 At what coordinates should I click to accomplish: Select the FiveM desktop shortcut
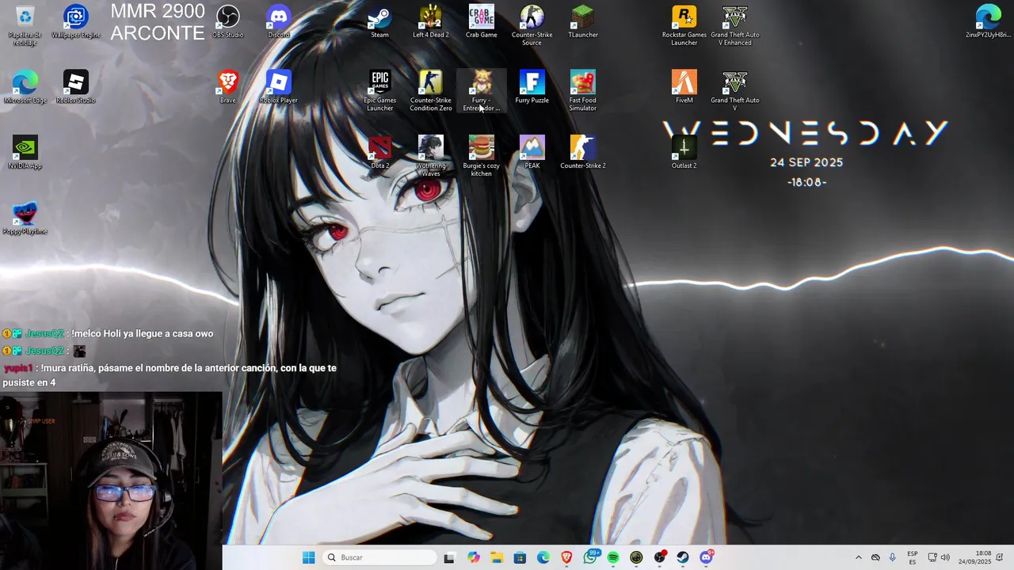[x=684, y=87]
